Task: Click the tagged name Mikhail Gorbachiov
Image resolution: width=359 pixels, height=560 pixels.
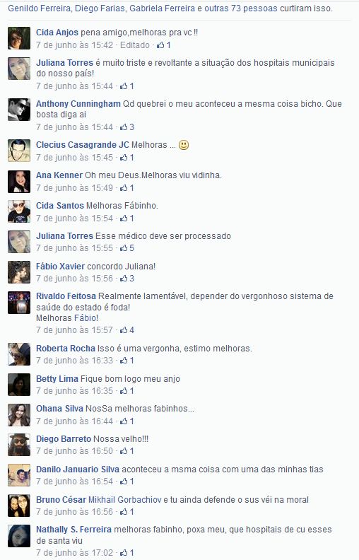Action: pos(125,500)
